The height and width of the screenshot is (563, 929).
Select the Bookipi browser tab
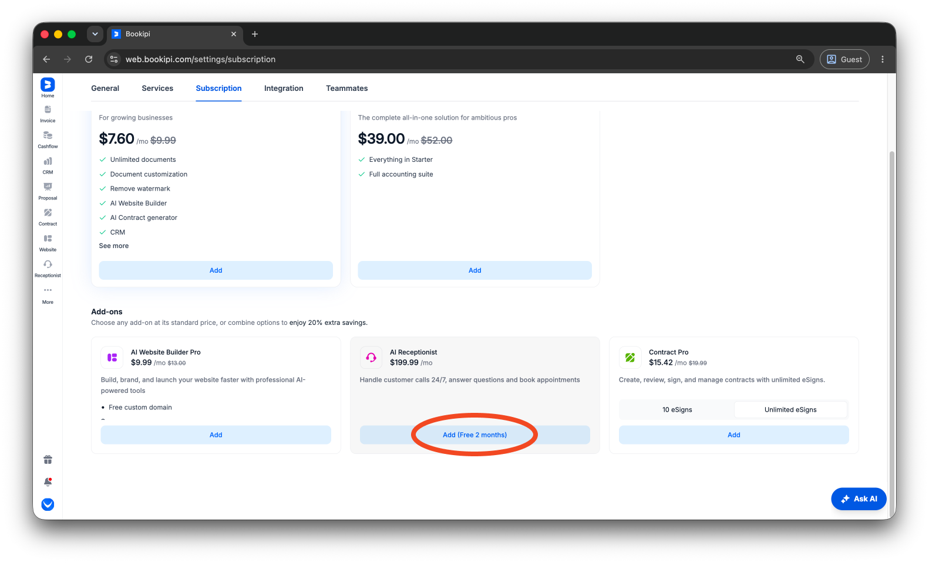[x=174, y=34]
